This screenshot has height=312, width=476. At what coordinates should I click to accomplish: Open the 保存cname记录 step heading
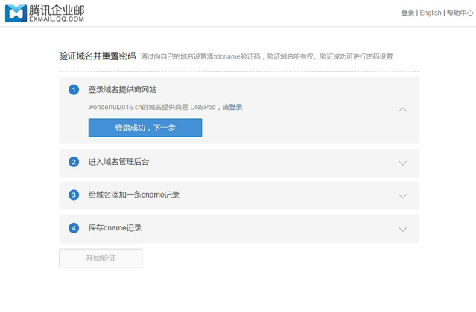[x=115, y=228]
